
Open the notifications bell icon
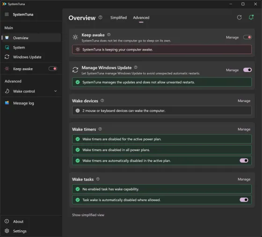pyautogui.click(x=251, y=17)
